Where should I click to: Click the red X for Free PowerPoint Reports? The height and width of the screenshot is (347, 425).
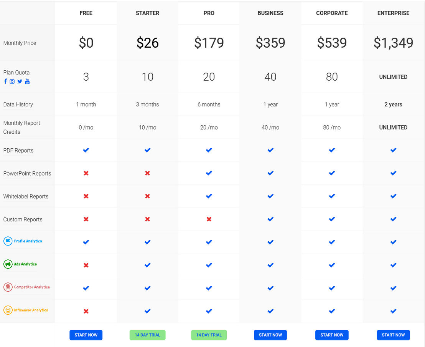(x=86, y=173)
